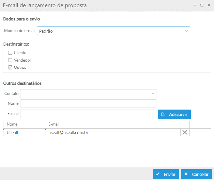Select the Useall name cell in grid
This screenshot has width=214, height=180.
pyautogui.click(x=24, y=132)
